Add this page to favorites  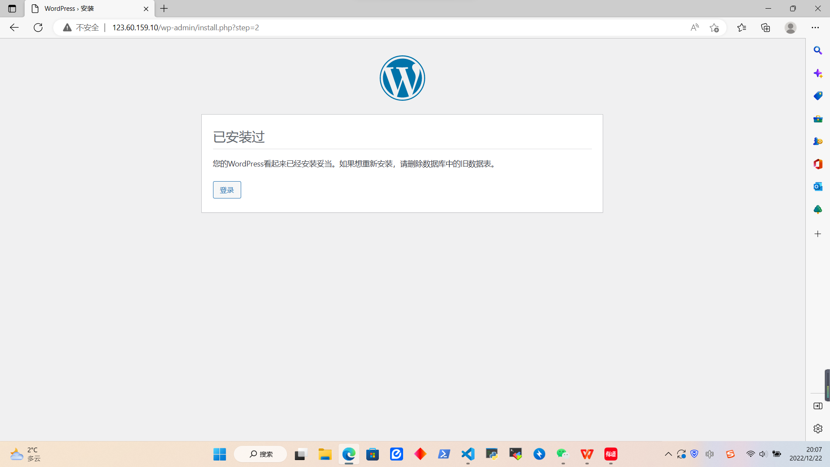714,28
